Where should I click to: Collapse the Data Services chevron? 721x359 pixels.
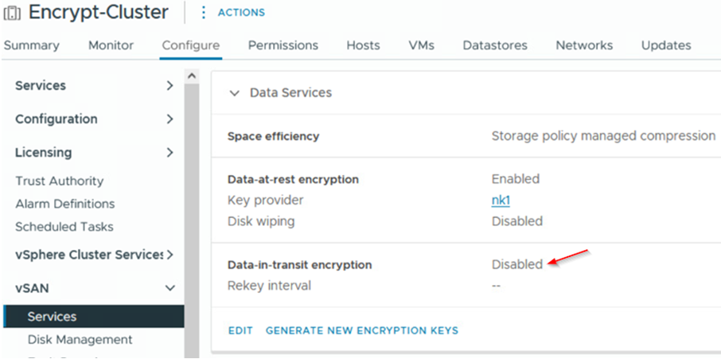click(x=235, y=93)
